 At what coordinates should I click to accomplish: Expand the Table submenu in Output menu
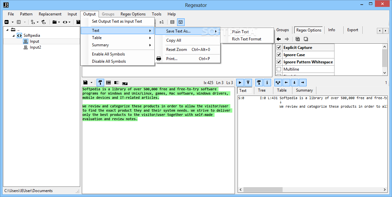[118, 38]
